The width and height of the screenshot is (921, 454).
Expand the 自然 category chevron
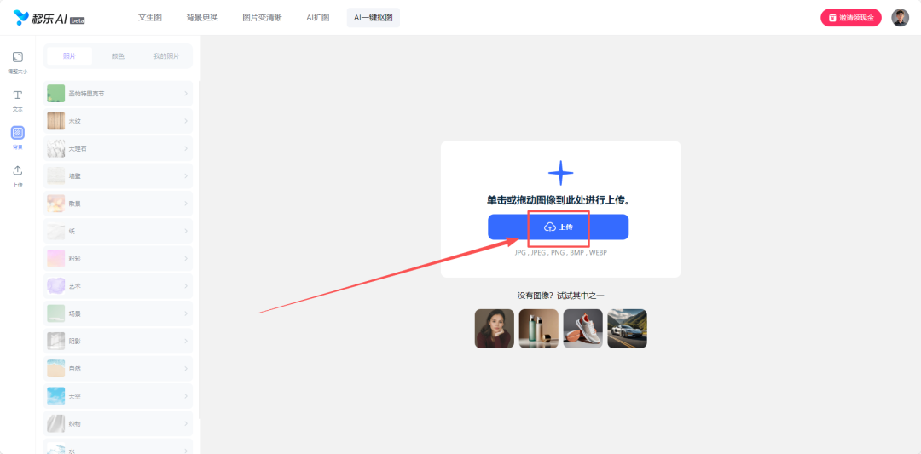tap(186, 368)
